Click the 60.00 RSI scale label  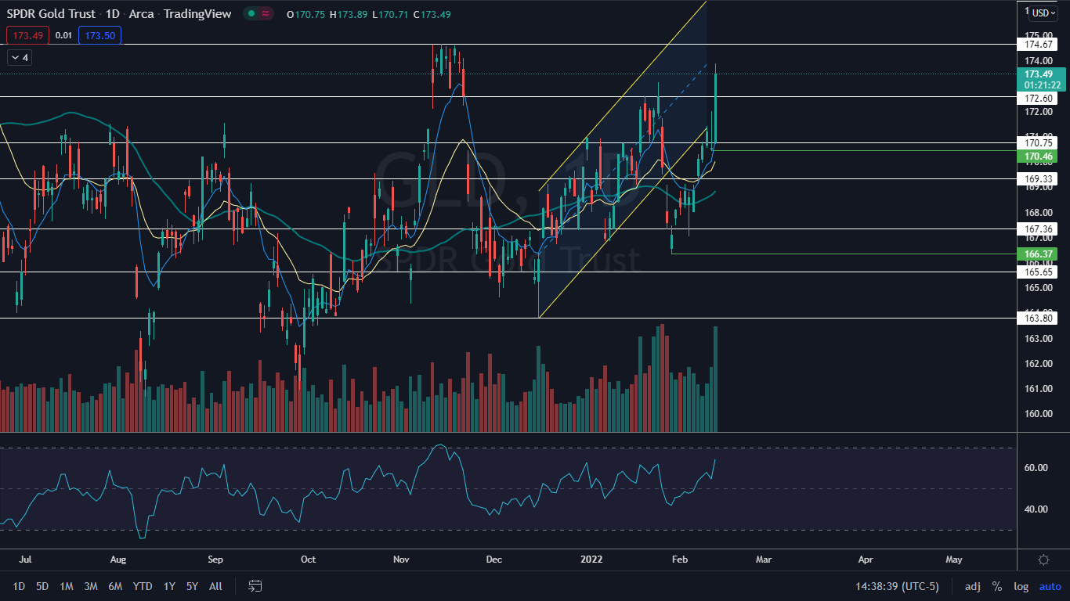pyautogui.click(x=1036, y=468)
